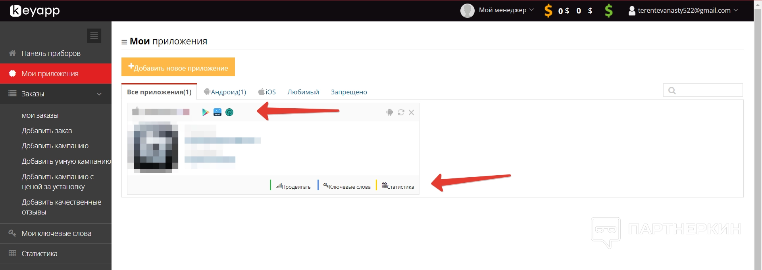Switch to Запрещено tab
Image resolution: width=762 pixels, height=270 pixels.
point(349,92)
